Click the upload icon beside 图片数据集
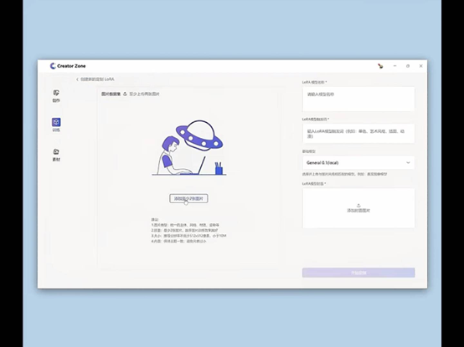464x347 pixels. click(x=125, y=94)
